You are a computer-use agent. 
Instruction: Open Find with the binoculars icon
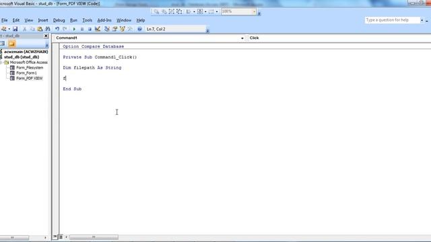point(48,29)
